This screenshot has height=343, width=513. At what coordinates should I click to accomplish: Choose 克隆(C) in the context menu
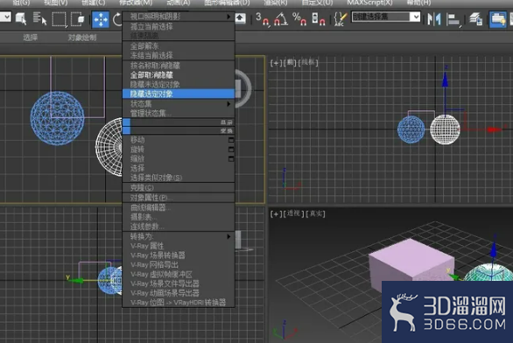(x=179, y=187)
